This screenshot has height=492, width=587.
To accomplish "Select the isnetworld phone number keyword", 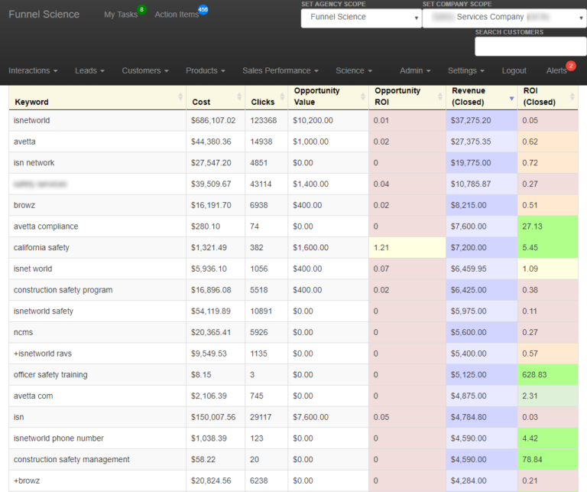I will [97, 438].
